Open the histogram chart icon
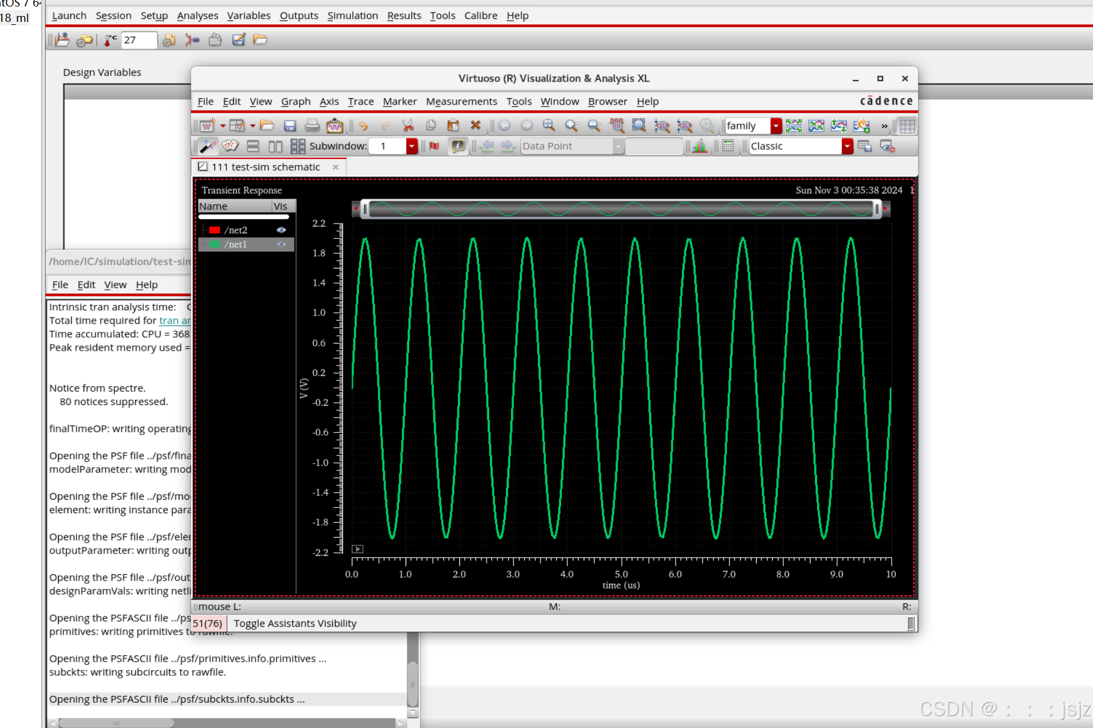 [699, 146]
